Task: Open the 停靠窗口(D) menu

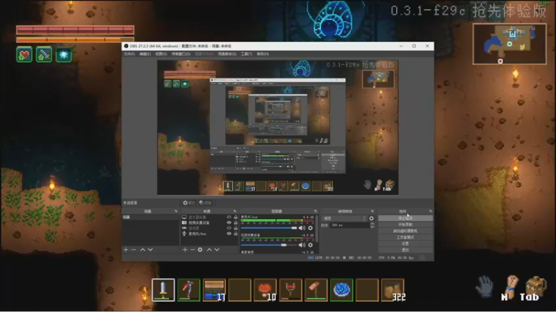Action: click(x=181, y=54)
